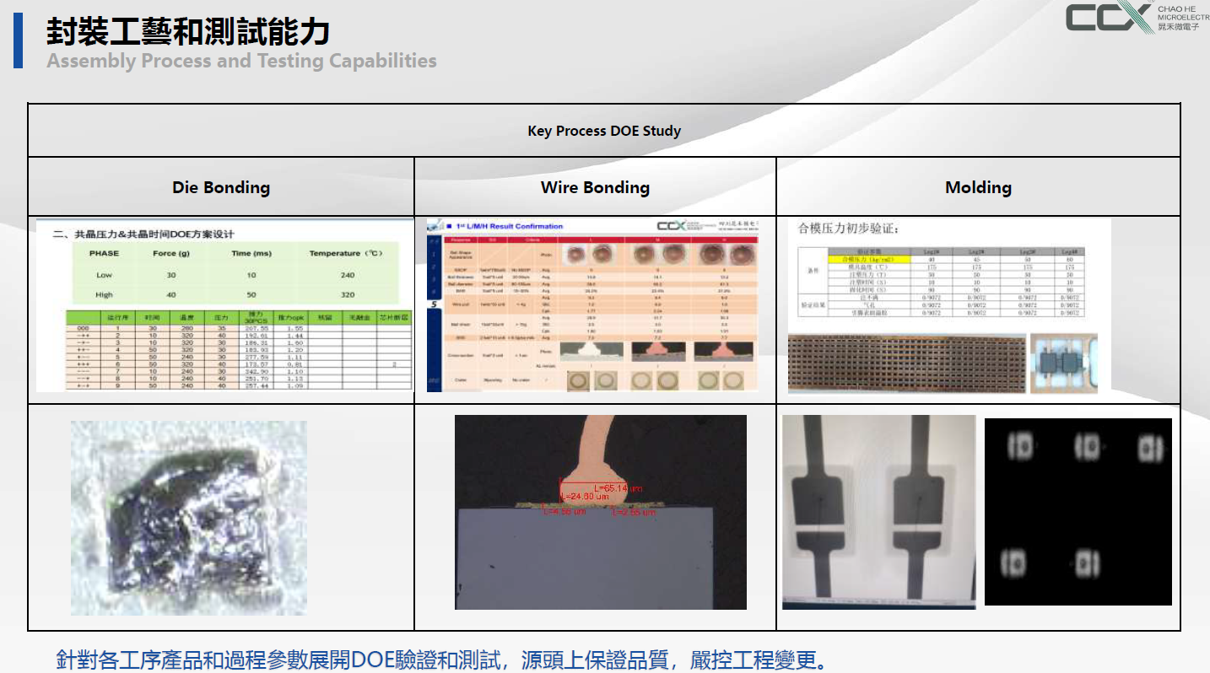Image resolution: width=1210 pixels, height=673 pixels.
Task: Click the L=65.14 um measurement label
Action: pyautogui.click(x=618, y=488)
